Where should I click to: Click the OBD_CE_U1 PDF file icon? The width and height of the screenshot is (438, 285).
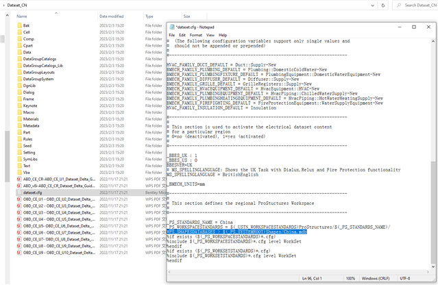click(19, 199)
